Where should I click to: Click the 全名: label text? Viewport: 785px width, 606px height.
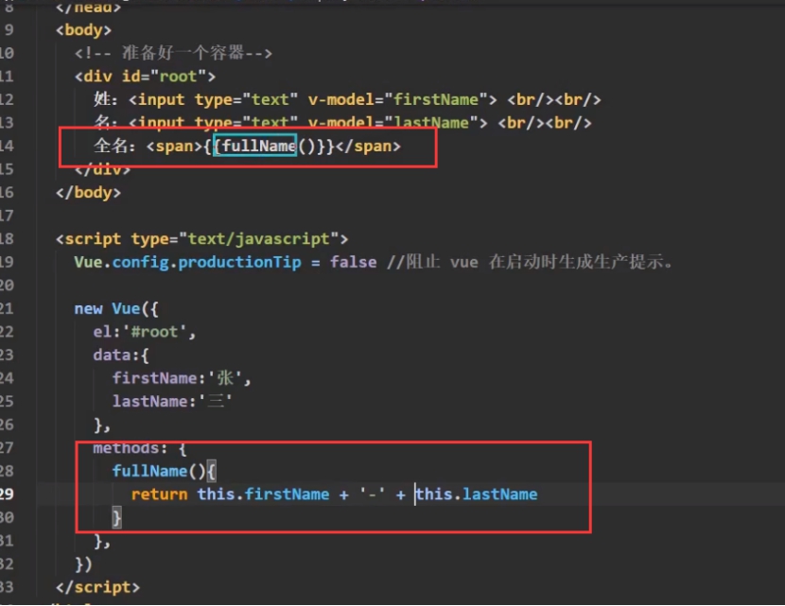114,146
